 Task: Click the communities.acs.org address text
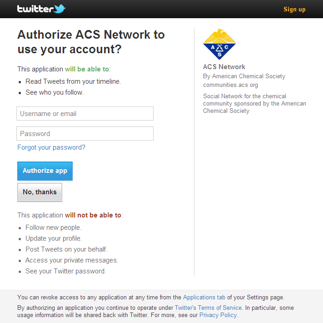click(230, 85)
